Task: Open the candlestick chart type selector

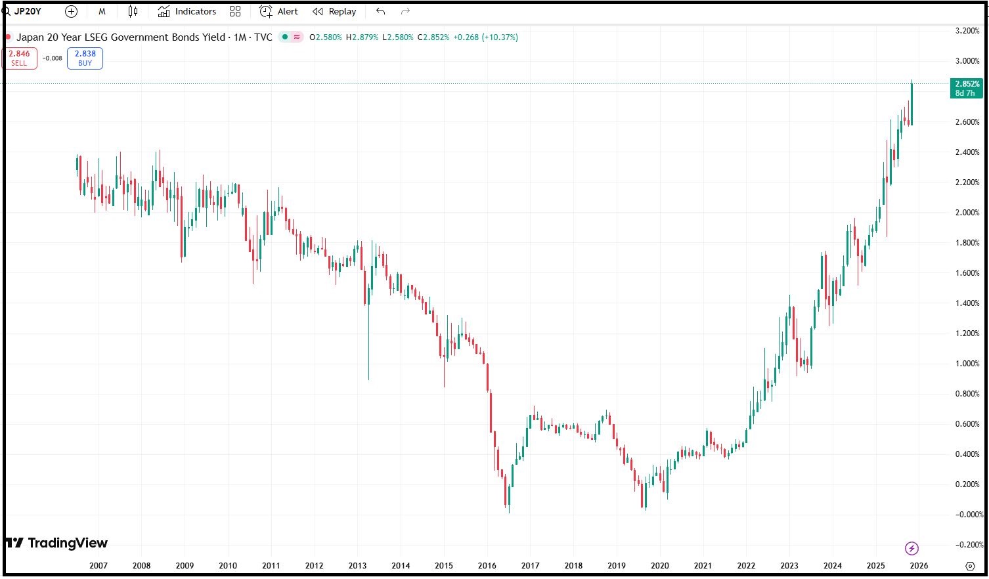Action: click(x=133, y=11)
